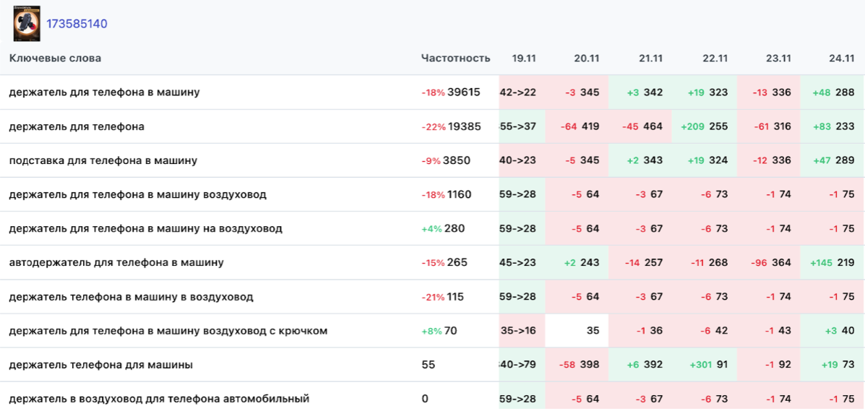The image size is (865, 411).
Task: Sort by the Ключевые слова column header
Action: pyautogui.click(x=55, y=58)
